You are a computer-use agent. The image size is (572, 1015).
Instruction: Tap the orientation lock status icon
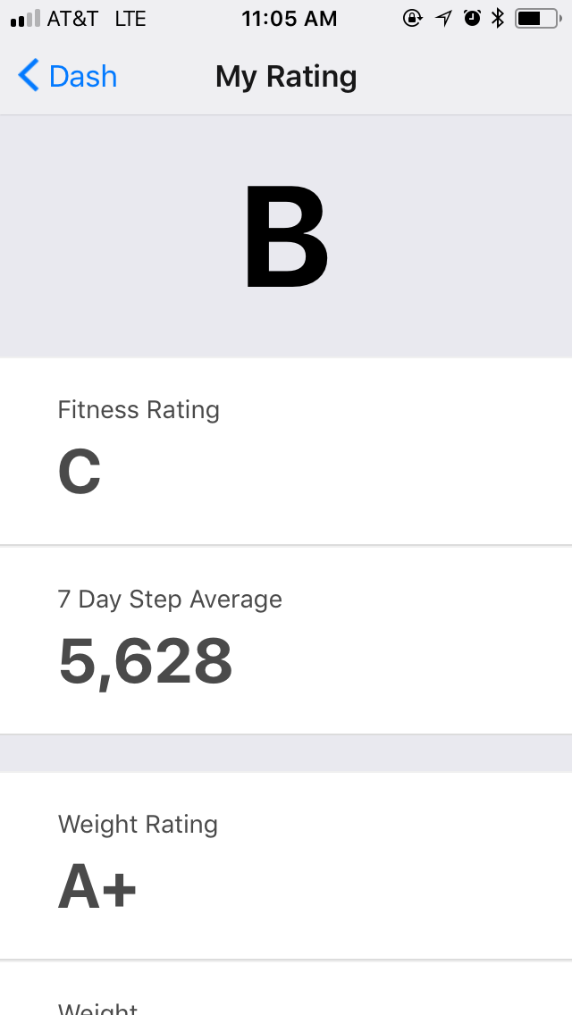(x=412, y=18)
